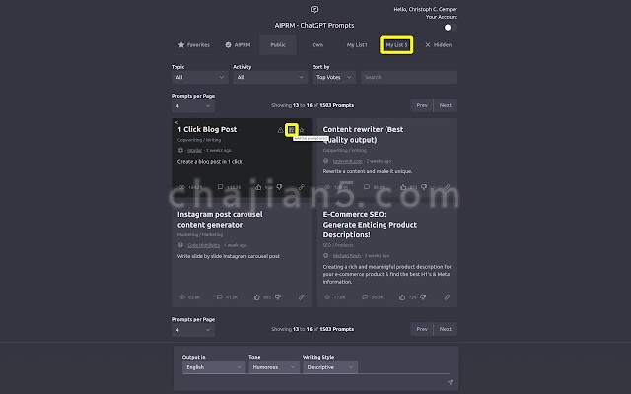Click comments icon on Content rewriter card
Screen dimensions: 631x394
(x=366, y=187)
